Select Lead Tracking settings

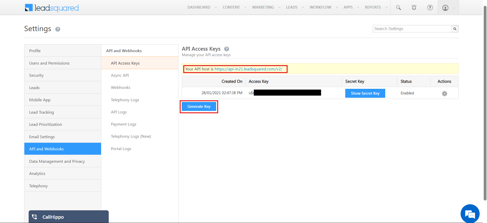(x=63, y=112)
